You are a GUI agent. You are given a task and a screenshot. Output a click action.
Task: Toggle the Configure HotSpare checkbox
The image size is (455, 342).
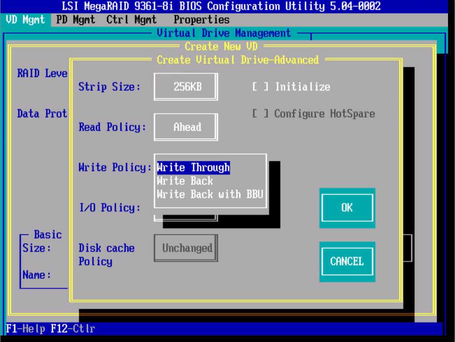(x=260, y=114)
